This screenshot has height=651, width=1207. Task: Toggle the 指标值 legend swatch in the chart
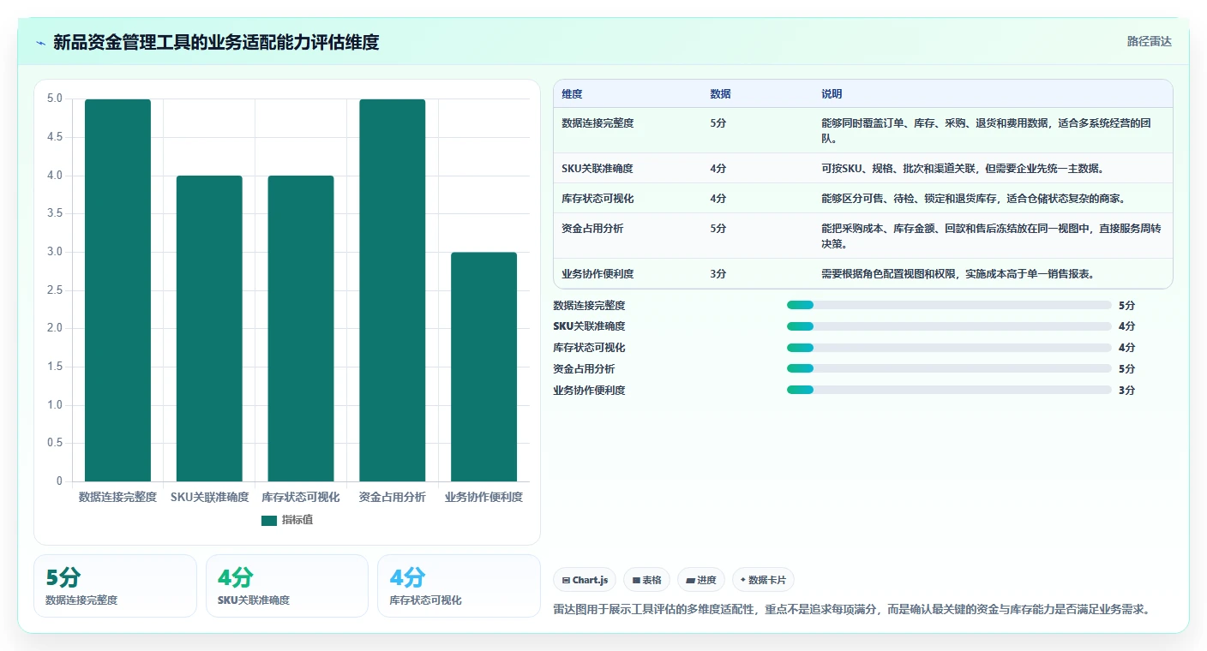[269, 520]
